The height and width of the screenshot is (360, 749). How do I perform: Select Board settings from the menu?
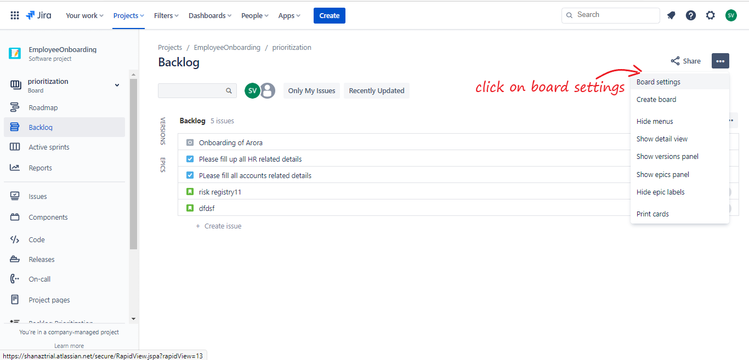(x=658, y=82)
